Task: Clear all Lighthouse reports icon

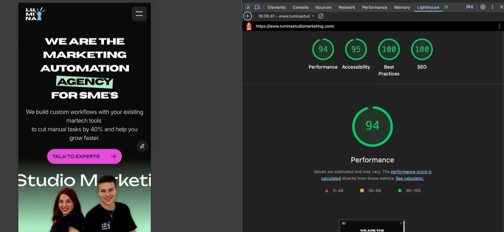Action: pos(321,16)
